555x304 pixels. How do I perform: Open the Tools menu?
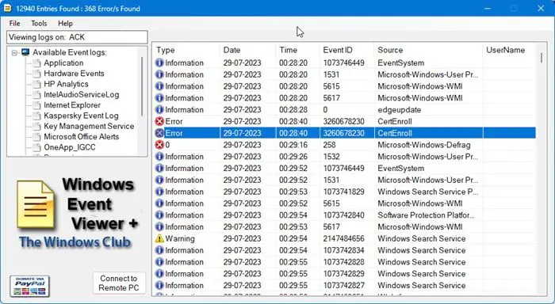tap(39, 23)
